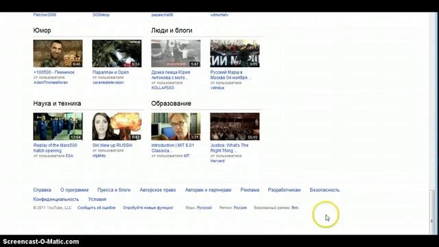
Task: Click the Безопасность footer link
Action: [324, 190]
